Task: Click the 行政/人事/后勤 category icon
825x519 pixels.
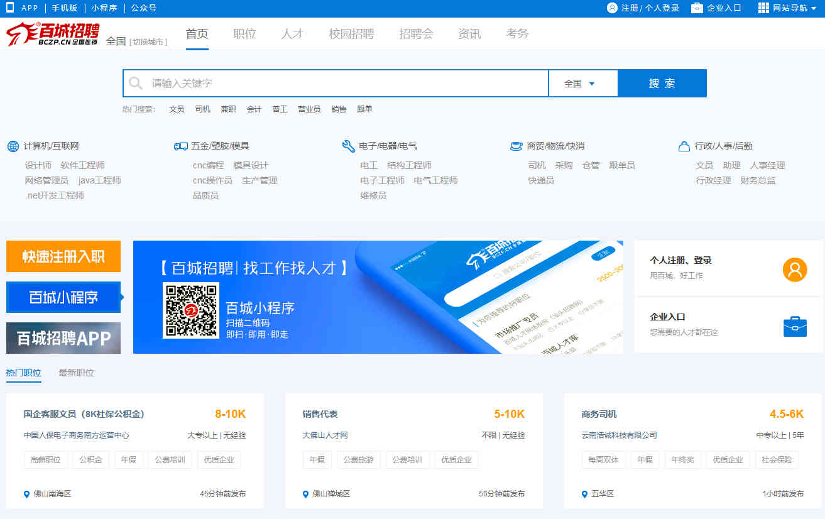Action: pyautogui.click(x=684, y=146)
